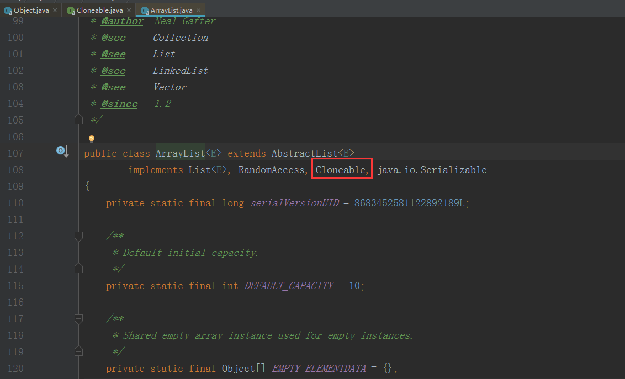Click the @see tag before Collection
The image size is (625, 379).
pyautogui.click(x=113, y=38)
